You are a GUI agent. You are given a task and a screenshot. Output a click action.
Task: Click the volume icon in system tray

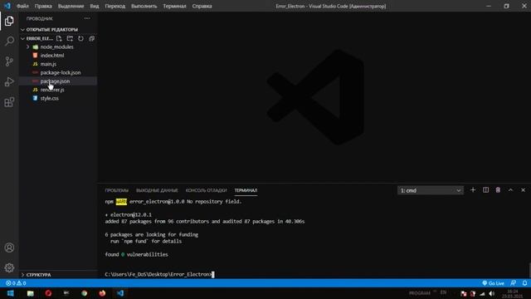tap(492, 293)
